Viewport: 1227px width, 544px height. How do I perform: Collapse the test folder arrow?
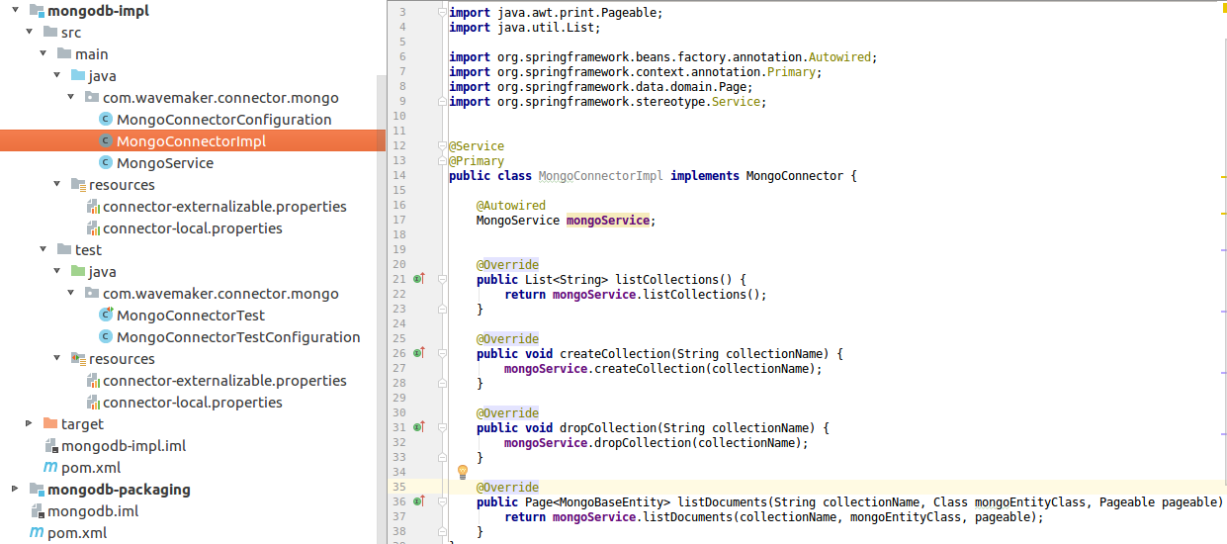43,250
